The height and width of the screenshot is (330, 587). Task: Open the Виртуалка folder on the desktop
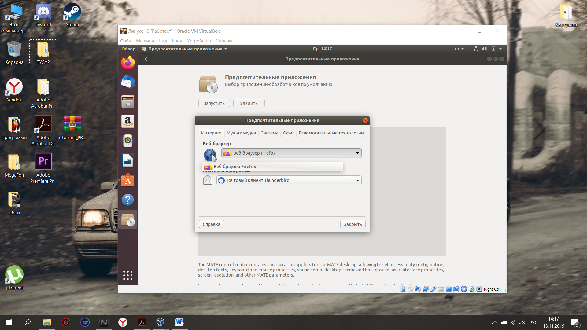pos(566,15)
